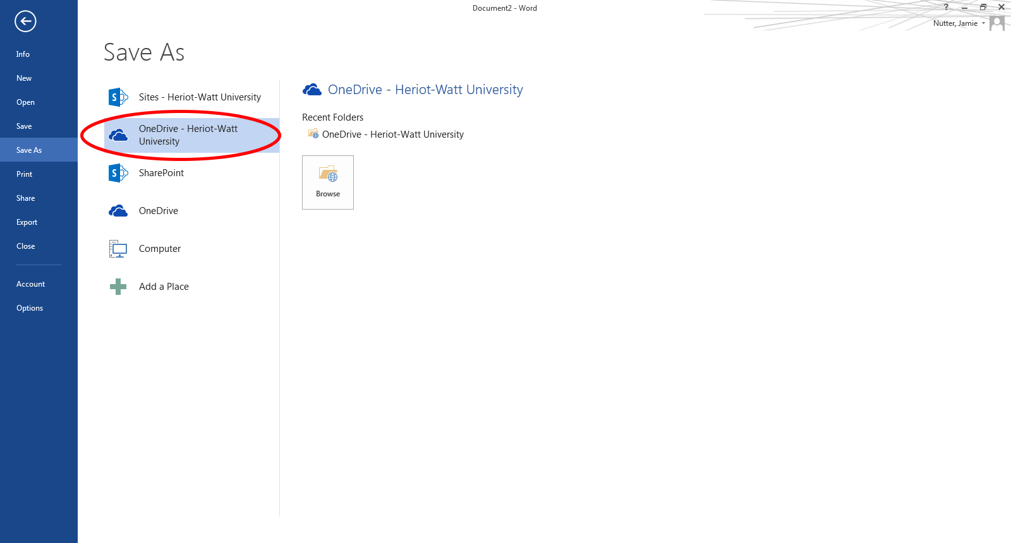Minimize the Word window
The width and height of the screenshot is (1011, 543).
964,8
